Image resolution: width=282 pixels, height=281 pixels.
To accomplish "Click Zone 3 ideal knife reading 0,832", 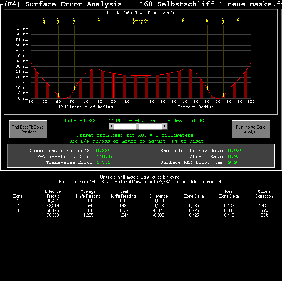I will click(124, 210).
